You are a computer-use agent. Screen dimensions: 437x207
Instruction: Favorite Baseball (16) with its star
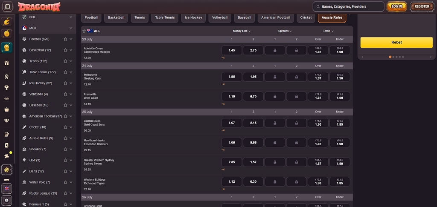pyautogui.click(x=65, y=105)
